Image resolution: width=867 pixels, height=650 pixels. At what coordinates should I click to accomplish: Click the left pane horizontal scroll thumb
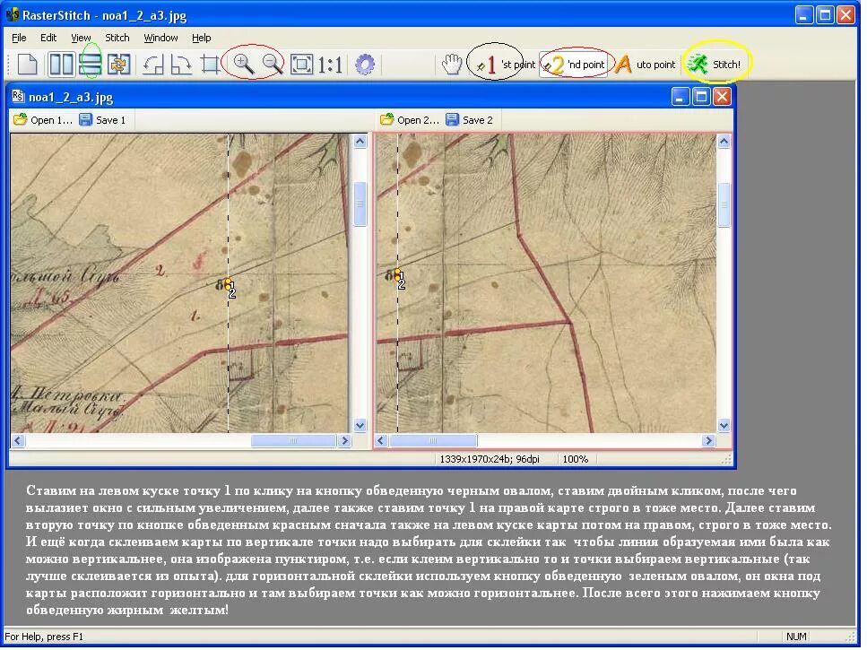[293, 441]
